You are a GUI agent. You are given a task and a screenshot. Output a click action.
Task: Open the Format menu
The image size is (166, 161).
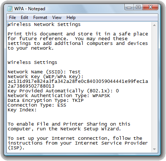pos(40,18)
